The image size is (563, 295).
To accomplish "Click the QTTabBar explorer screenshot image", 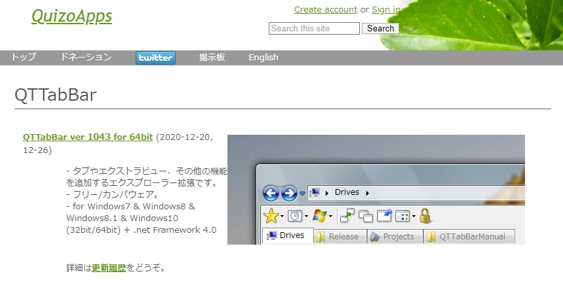I will click(376, 190).
